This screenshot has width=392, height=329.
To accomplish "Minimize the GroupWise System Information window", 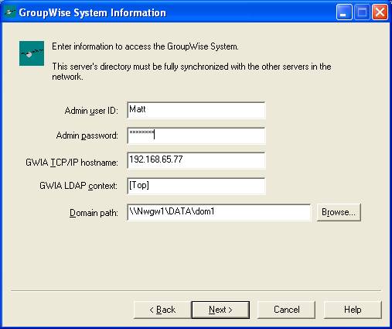I will click(344, 12).
